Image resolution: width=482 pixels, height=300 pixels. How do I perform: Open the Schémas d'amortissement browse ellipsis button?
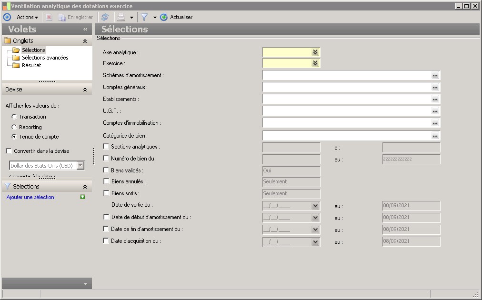[x=435, y=75]
